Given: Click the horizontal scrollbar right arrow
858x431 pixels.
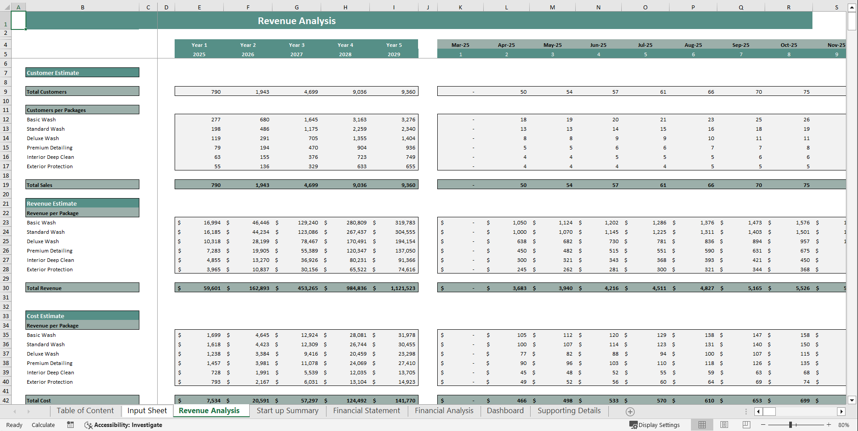Looking at the screenshot, I should (842, 411).
